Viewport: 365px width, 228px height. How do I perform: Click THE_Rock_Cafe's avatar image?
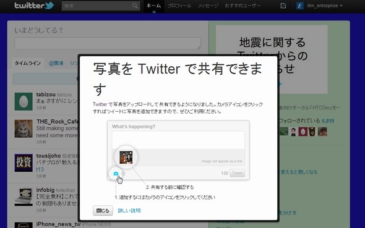pyautogui.click(x=24, y=129)
